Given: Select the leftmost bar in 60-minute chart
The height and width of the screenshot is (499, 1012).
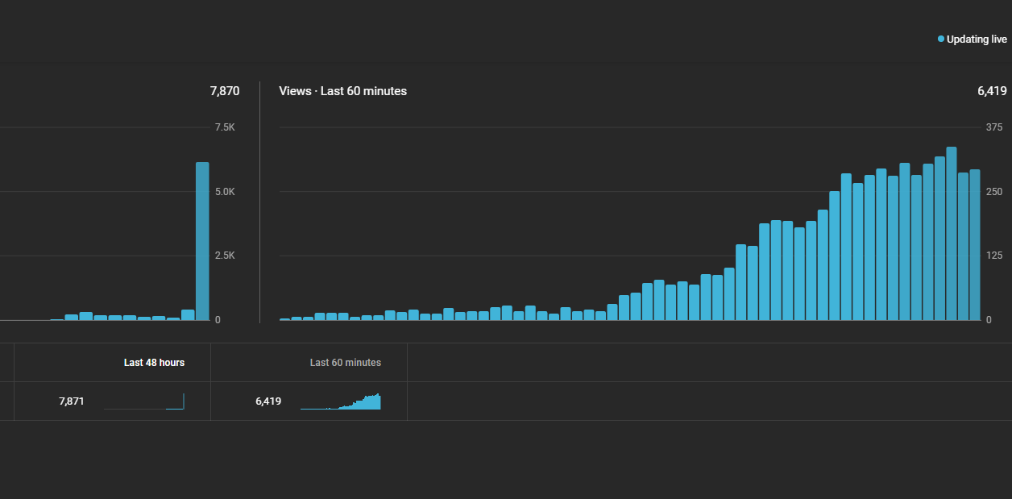Looking at the screenshot, I should point(285,319).
